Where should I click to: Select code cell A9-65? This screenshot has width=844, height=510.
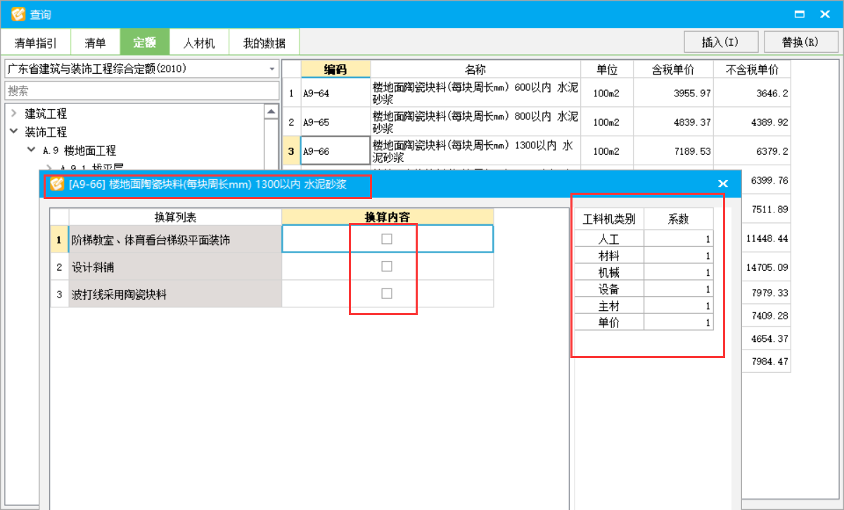tap(335, 122)
